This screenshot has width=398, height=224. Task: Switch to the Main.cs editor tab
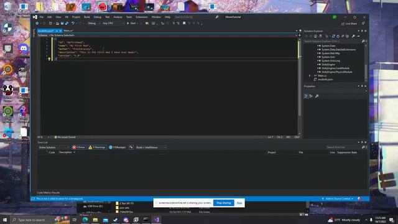[x=68, y=30]
